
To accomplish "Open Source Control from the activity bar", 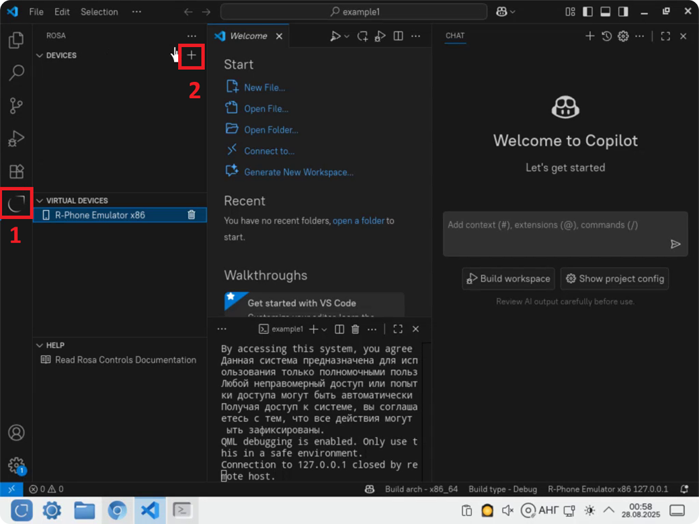I will click(16, 105).
